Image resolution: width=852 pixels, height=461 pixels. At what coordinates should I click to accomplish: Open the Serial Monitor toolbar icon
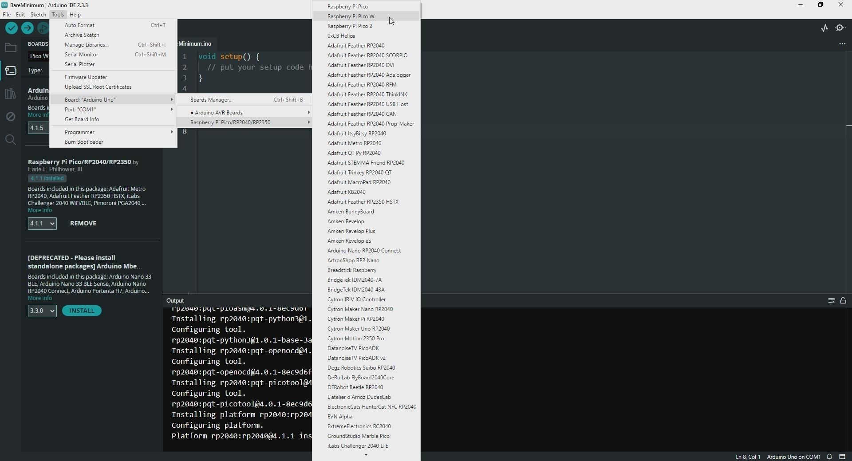[x=840, y=28]
